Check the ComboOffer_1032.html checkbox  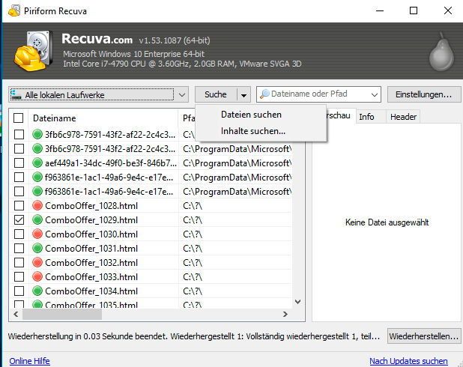[x=19, y=262]
